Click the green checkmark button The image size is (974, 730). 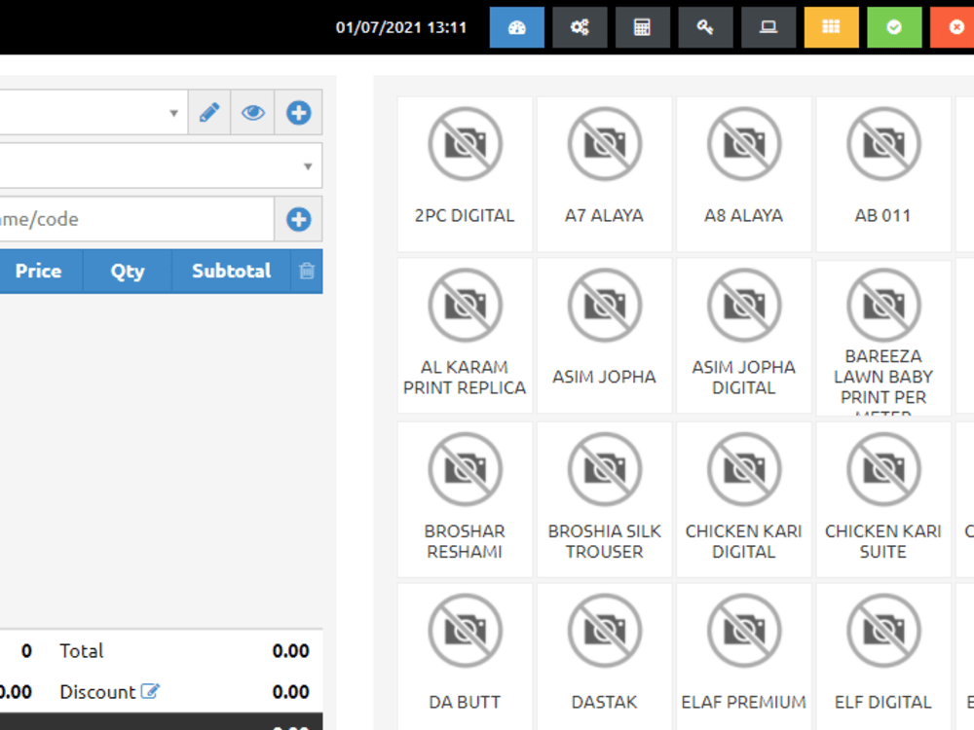click(x=894, y=27)
